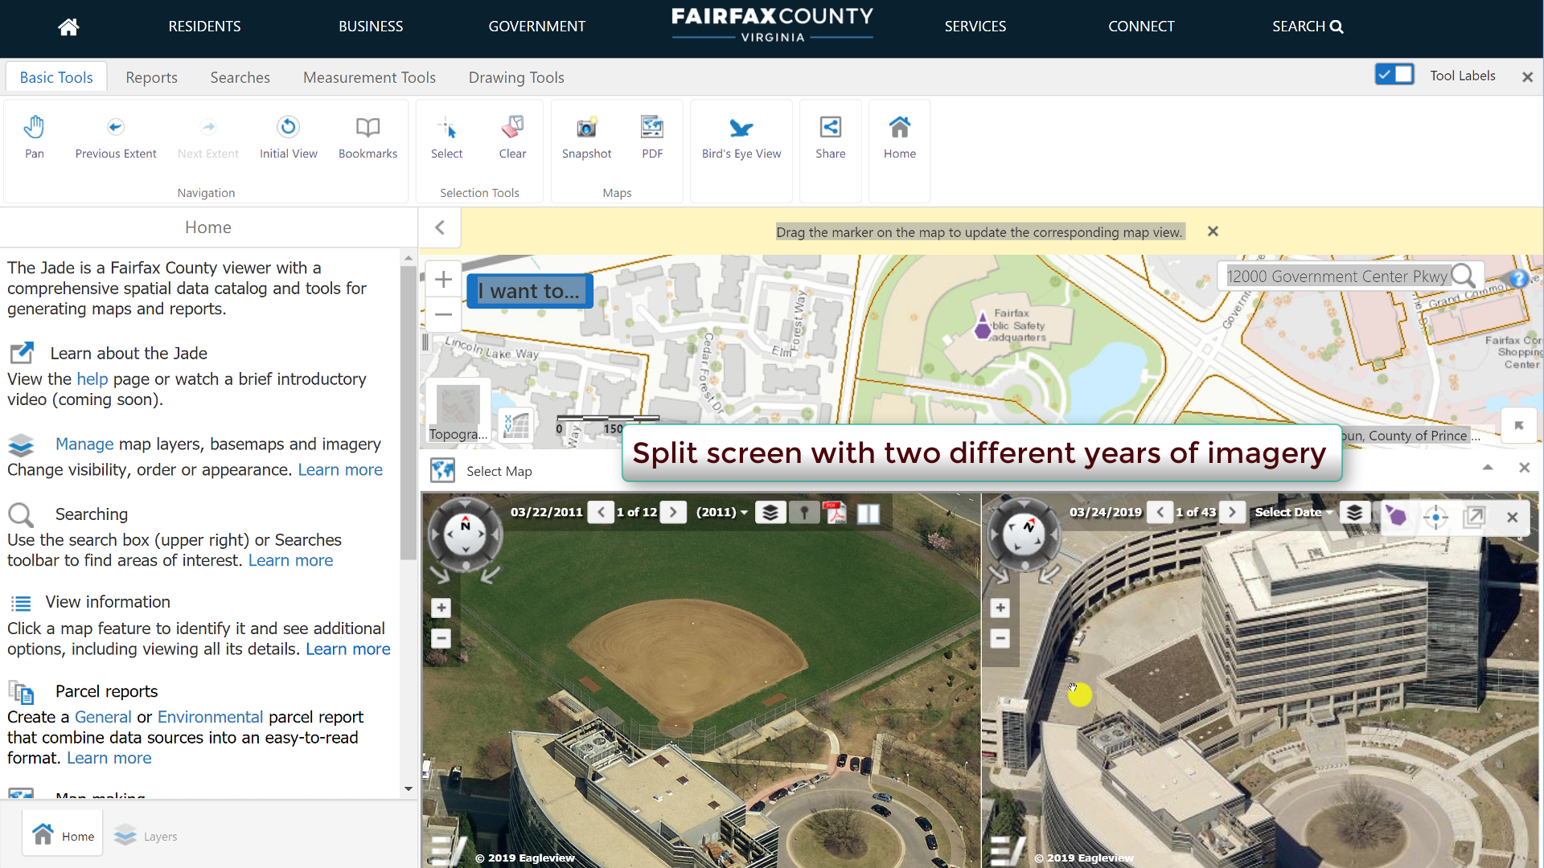Viewport: 1544px width, 868px height.
Task: Clear the current selection
Action: (x=512, y=137)
